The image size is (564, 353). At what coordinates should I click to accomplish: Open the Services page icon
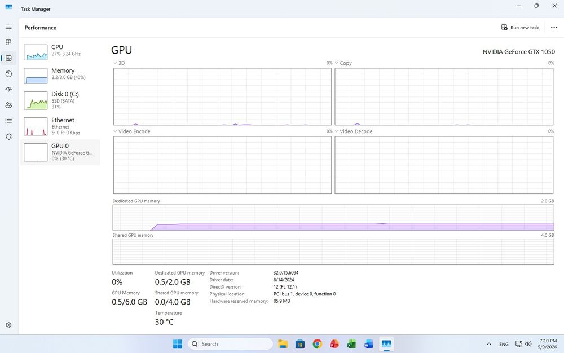8,136
